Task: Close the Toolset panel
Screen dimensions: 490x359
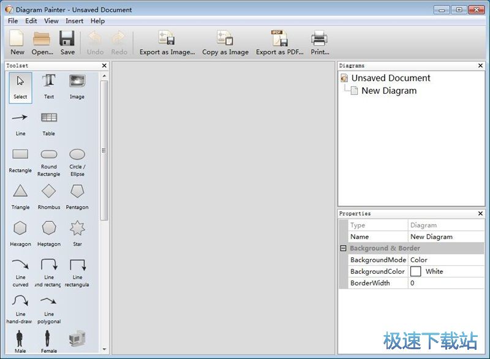Action: [x=104, y=66]
